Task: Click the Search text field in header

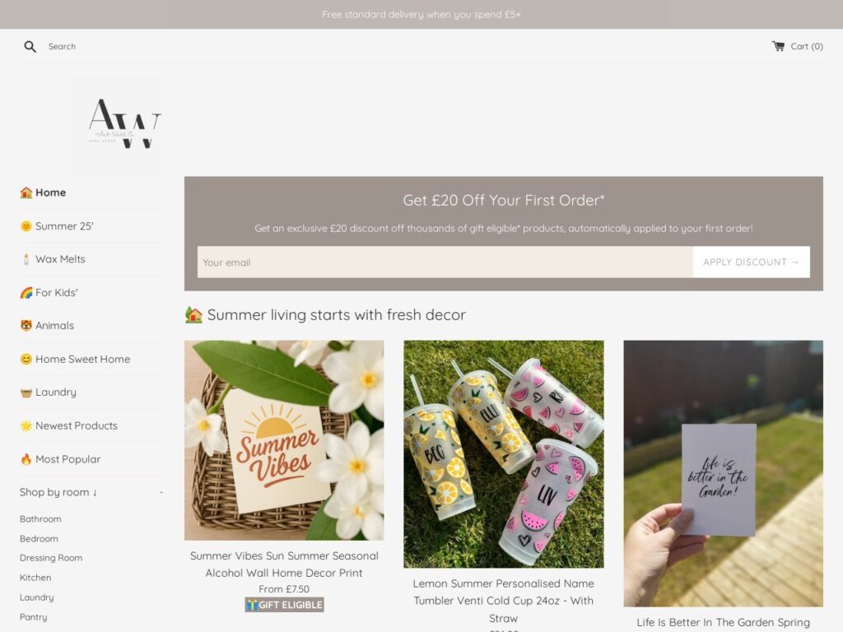Action: (62, 47)
